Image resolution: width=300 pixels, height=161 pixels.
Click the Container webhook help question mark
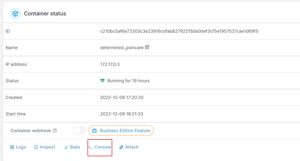click(55, 130)
